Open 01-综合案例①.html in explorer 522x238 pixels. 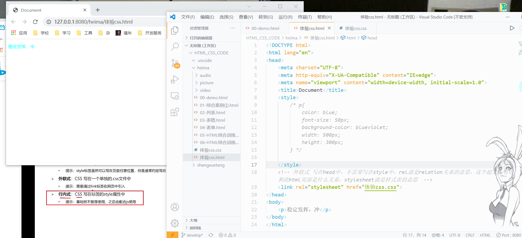[x=216, y=105]
